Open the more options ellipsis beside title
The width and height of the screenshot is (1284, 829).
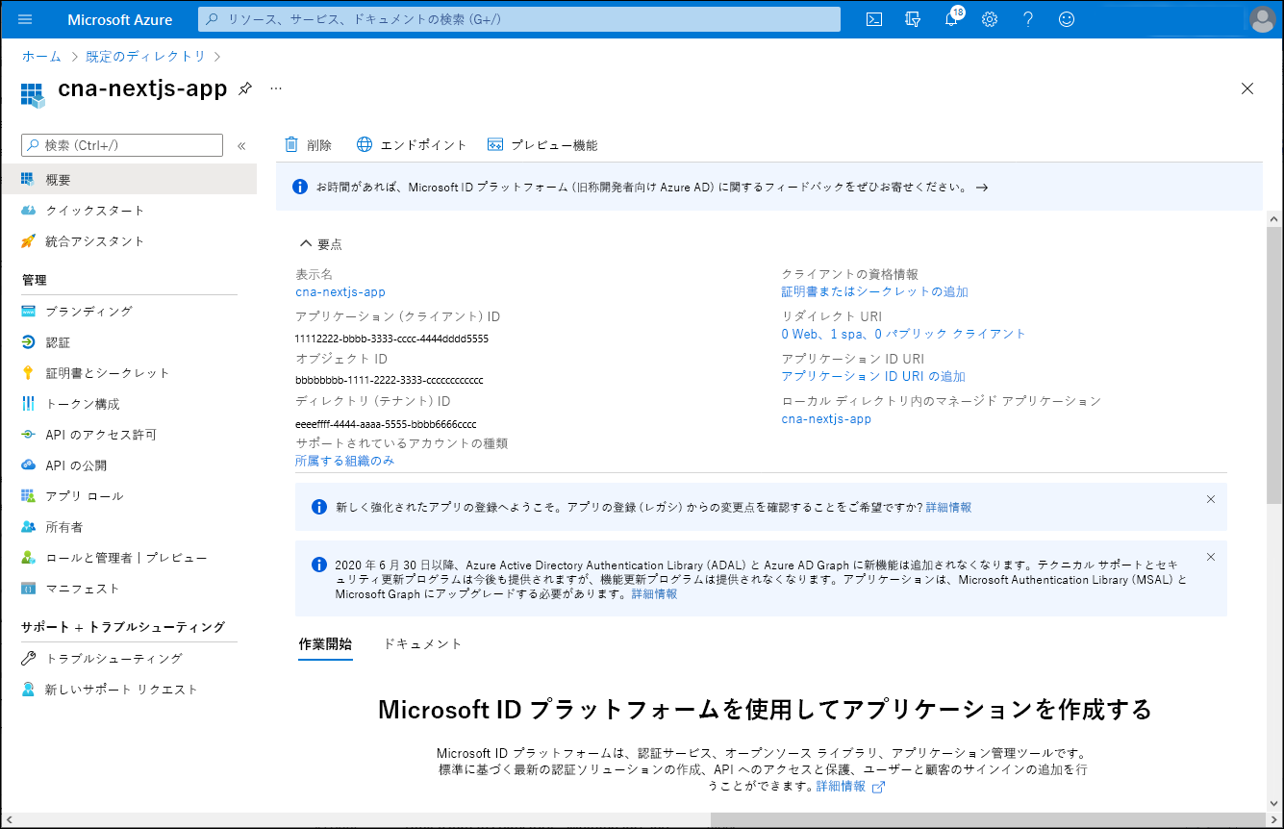pos(276,88)
